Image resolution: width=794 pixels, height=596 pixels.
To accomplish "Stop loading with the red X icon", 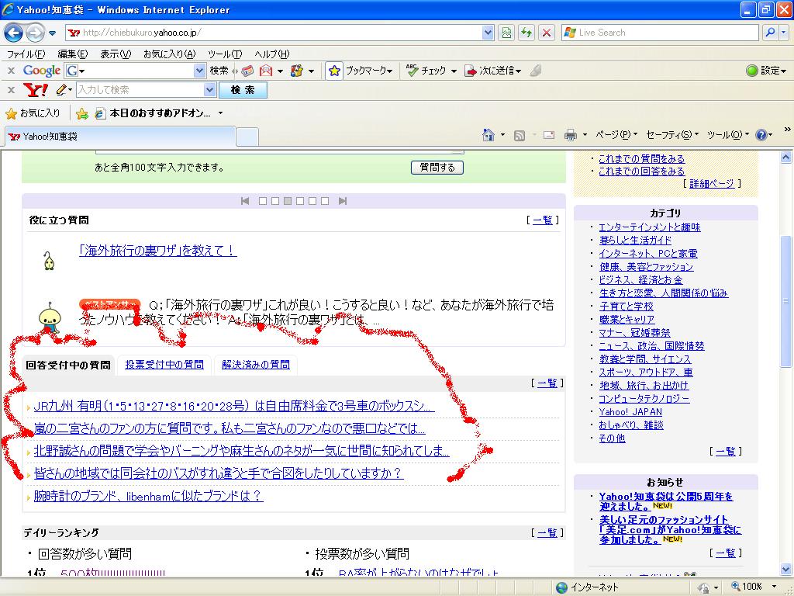I will click(x=547, y=33).
